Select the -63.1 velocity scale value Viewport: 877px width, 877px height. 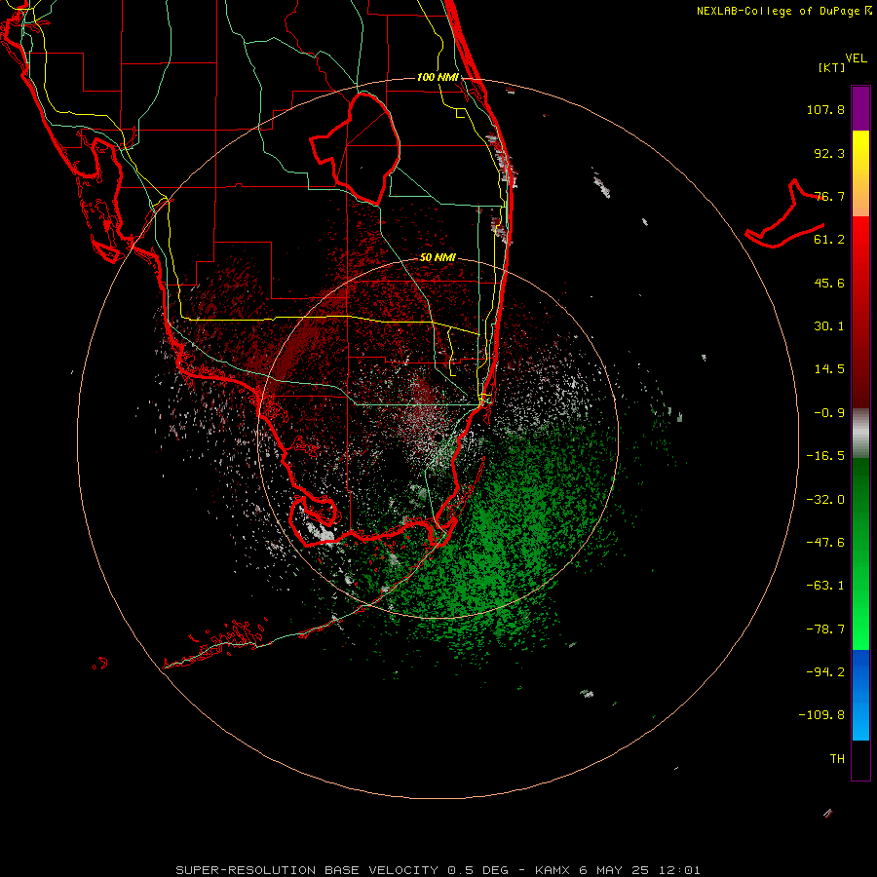(825, 586)
